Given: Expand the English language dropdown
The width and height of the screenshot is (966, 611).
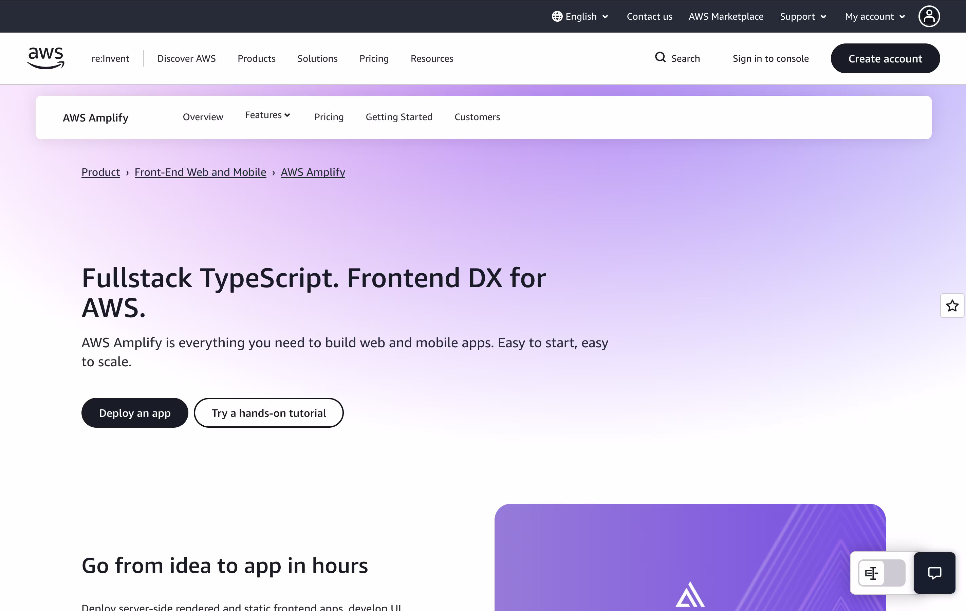Looking at the screenshot, I should point(580,16).
